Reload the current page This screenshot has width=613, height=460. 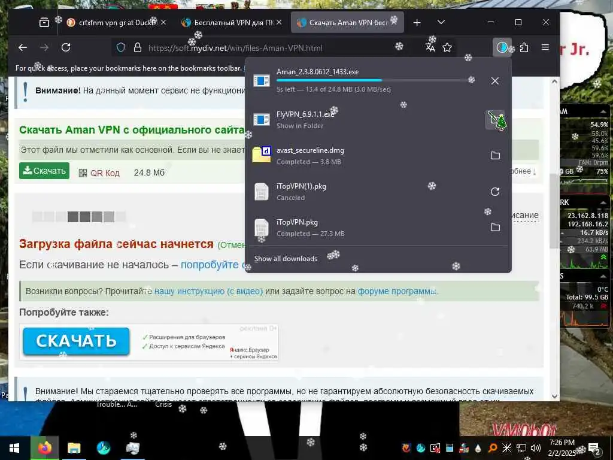66,48
